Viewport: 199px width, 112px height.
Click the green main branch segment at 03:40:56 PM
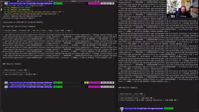pyautogui.click(x=58, y=83)
